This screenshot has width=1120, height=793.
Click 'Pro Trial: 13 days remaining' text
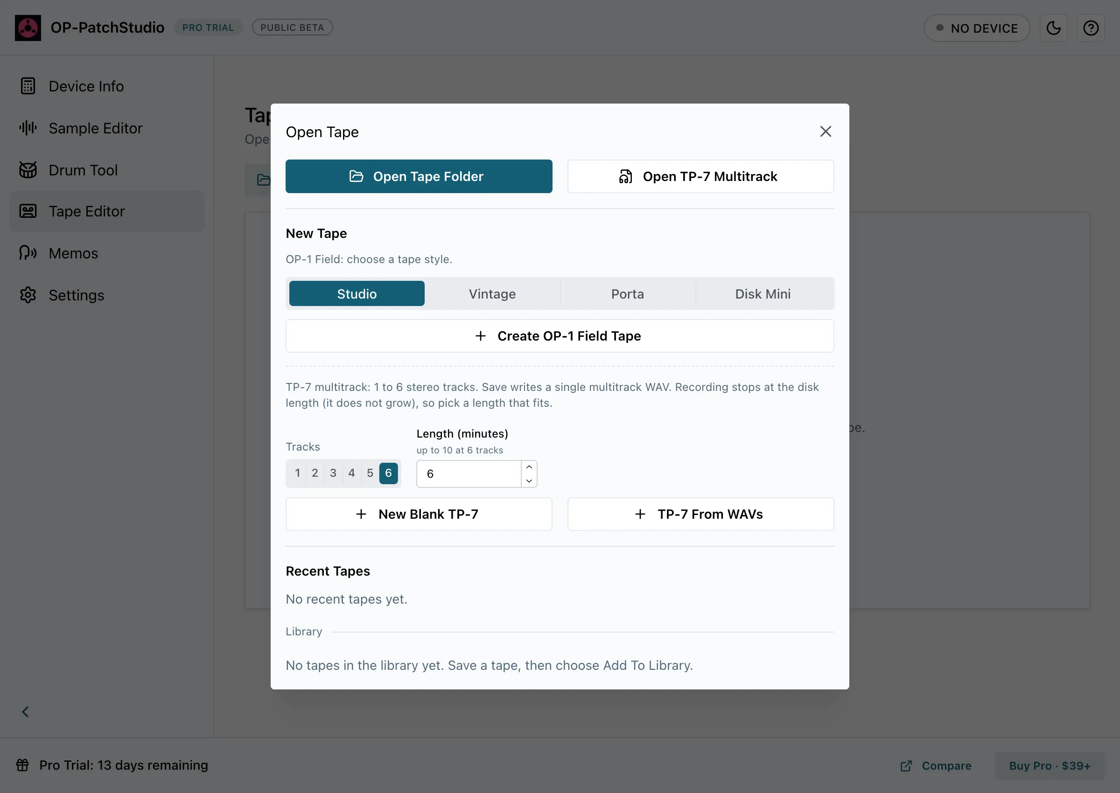[x=124, y=765]
